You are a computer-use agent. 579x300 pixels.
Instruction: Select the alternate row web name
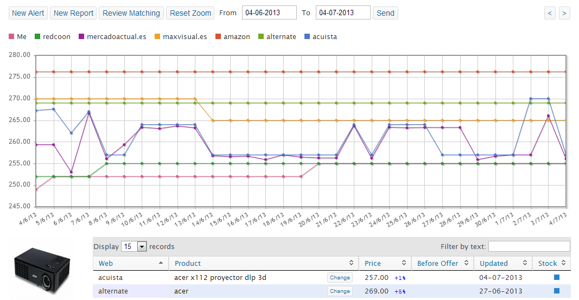click(x=113, y=291)
